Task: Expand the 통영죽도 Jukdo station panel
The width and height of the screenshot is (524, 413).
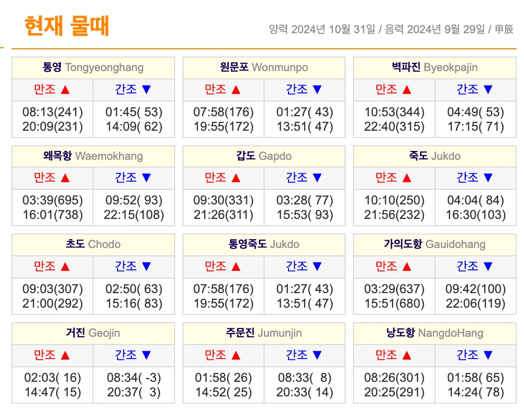Action: (x=264, y=244)
